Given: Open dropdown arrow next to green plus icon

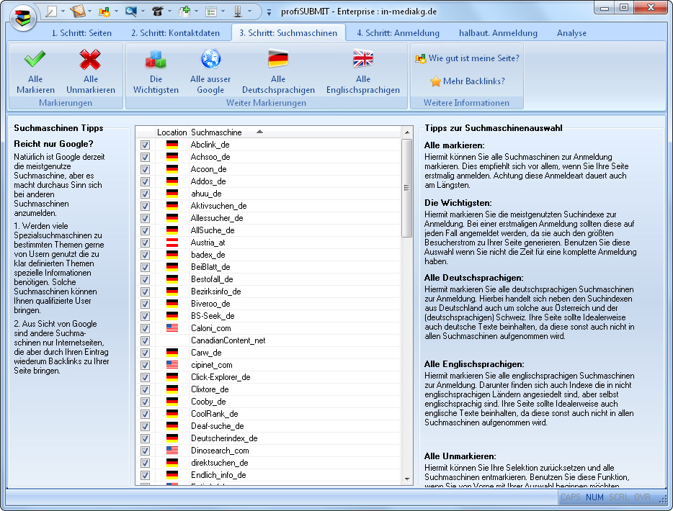Looking at the screenshot, I should pos(196,12).
